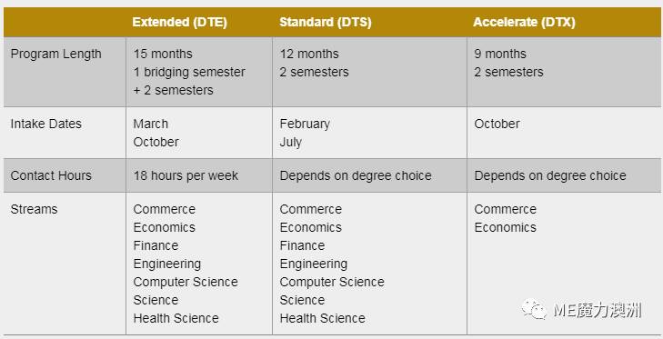This screenshot has height=339, width=663.
Task: Select the Extended (DTE) column header
Action: pos(179,22)
